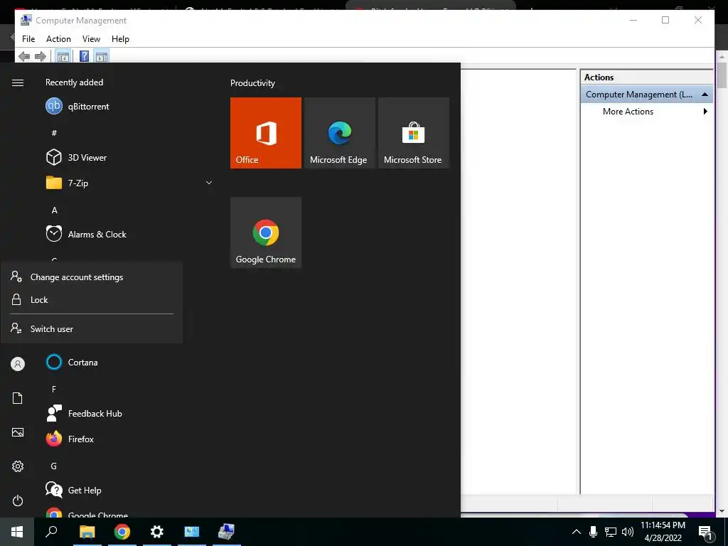Click Recently added heading
728x546 pixels.
[x=74, y=82]
